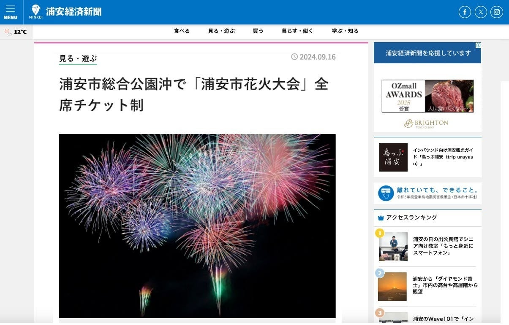Click the crown icon beside アクセスランキング
This screenshot has width=509, height=325.
[x=381, y=218]
